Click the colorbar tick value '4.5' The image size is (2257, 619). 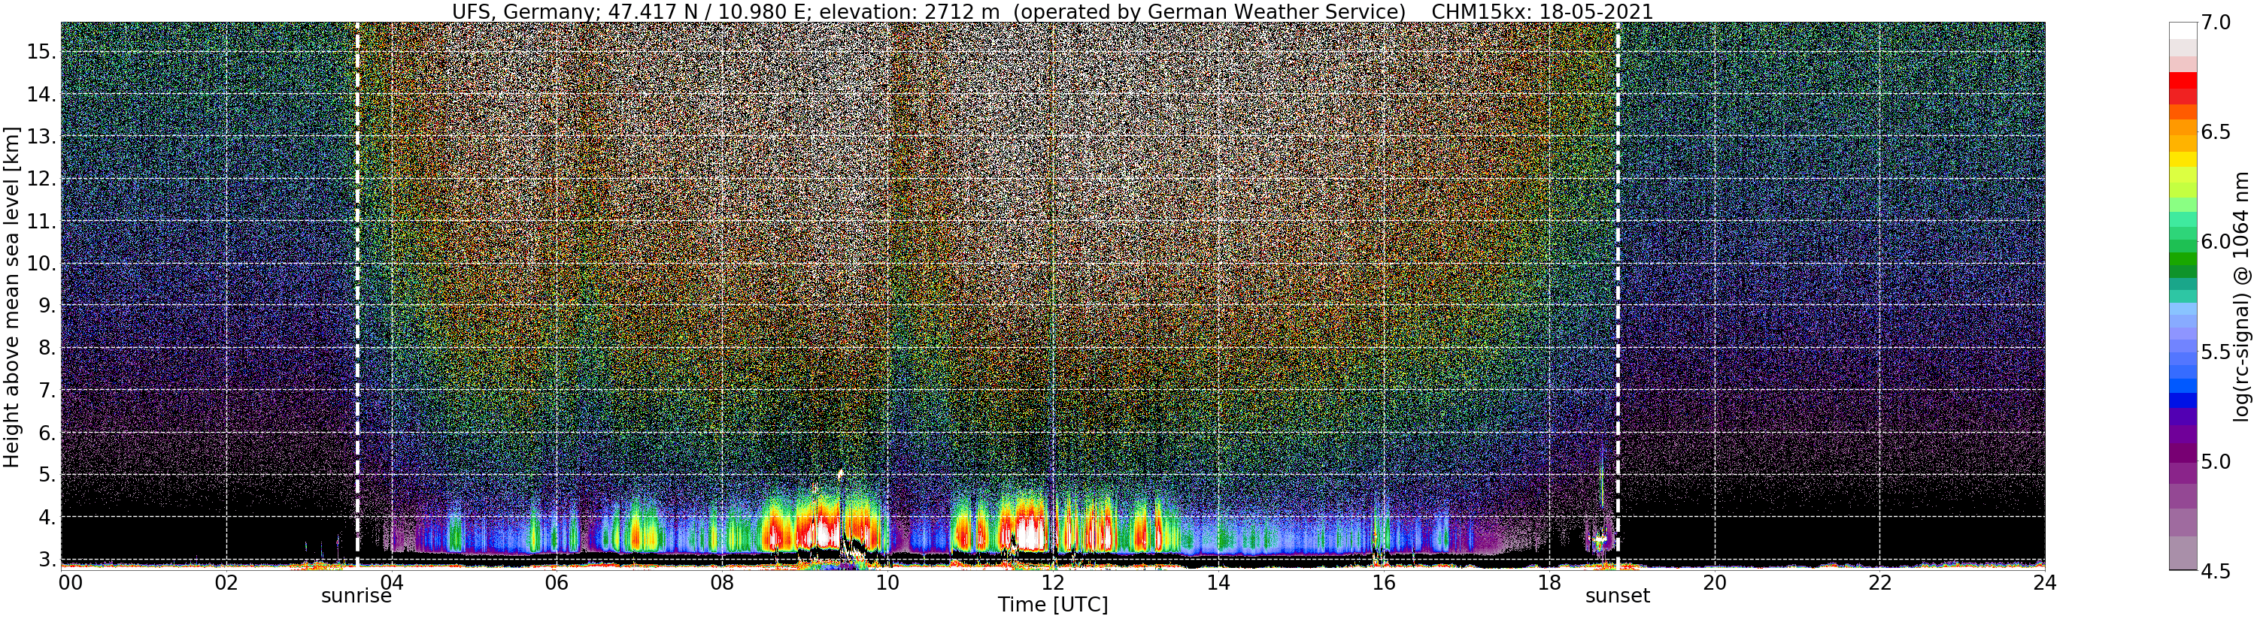2215,572
